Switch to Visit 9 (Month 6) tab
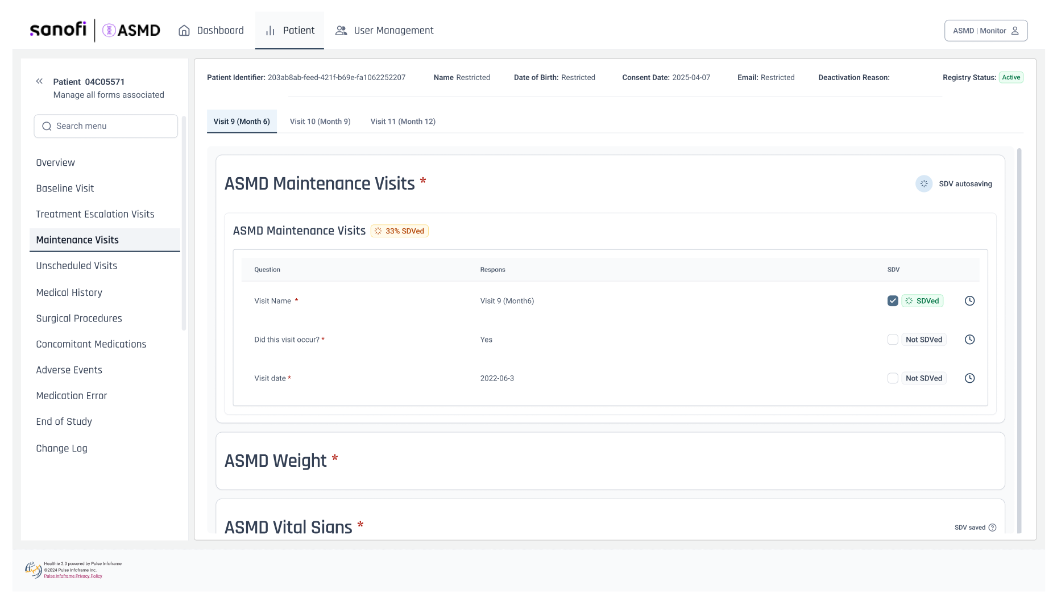 click(x=242, y=122)
